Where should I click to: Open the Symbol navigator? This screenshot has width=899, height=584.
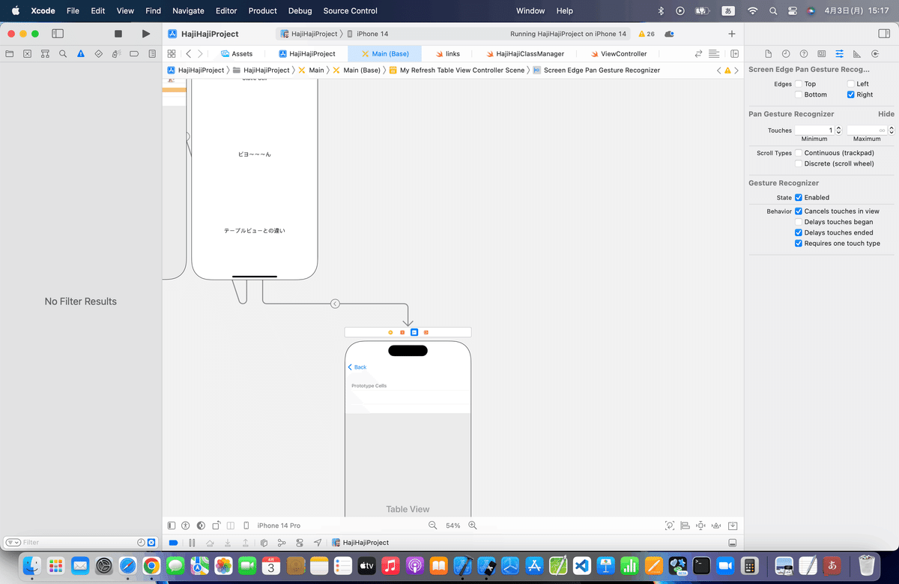coord(45,54)
